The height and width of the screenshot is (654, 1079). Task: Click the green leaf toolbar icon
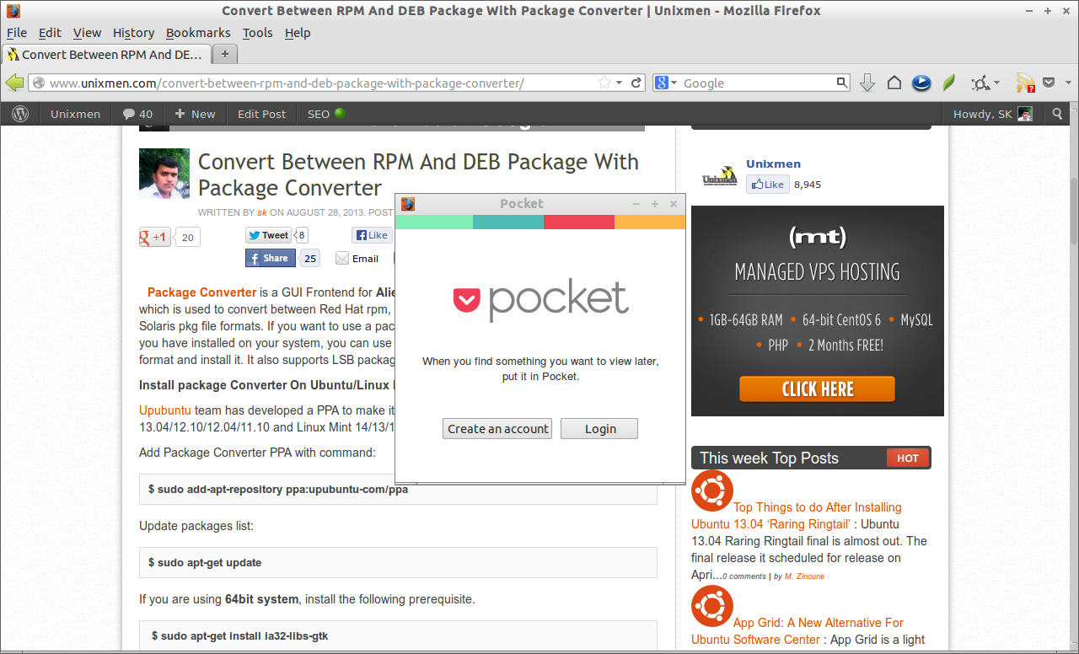coord(948,83)
